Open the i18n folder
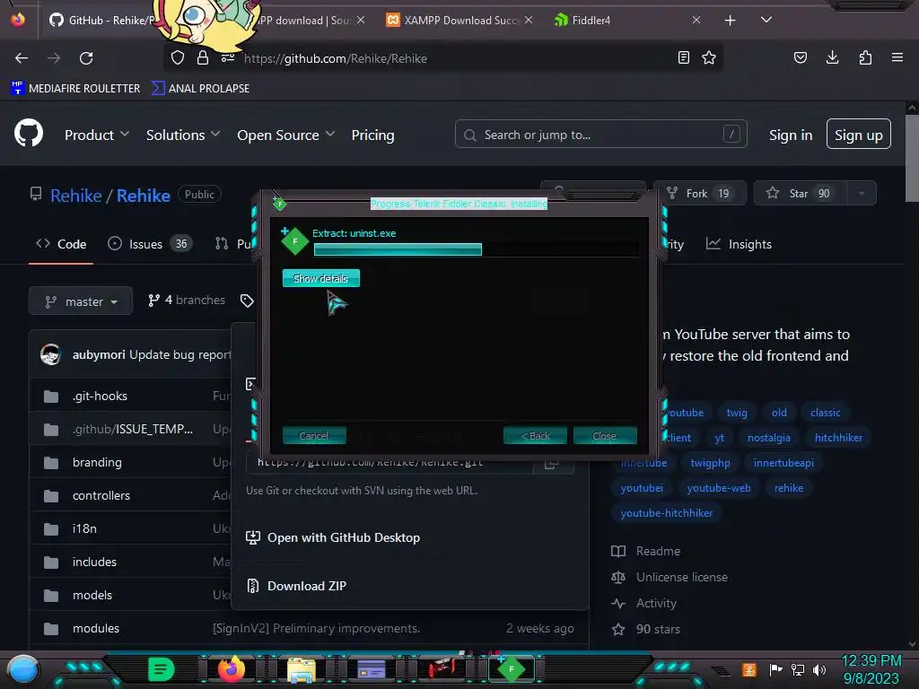The height and width of the screenshot is (689, 919). 84,528
